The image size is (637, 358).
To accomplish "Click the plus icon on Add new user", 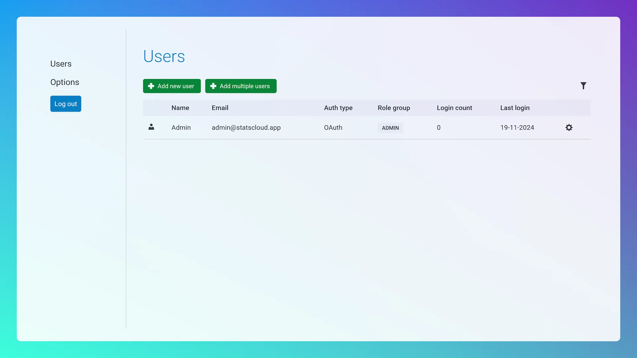I will (x=151, y=86).
